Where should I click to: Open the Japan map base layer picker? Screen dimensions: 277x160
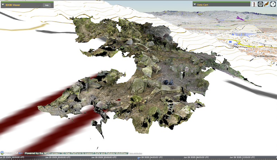pyautogui.click(x=267, y=4)
